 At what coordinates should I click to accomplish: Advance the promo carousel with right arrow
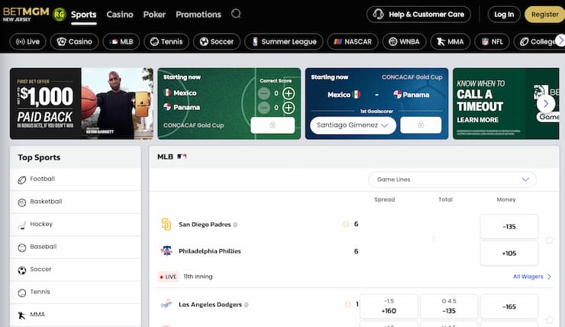click(x=546, y=104)
